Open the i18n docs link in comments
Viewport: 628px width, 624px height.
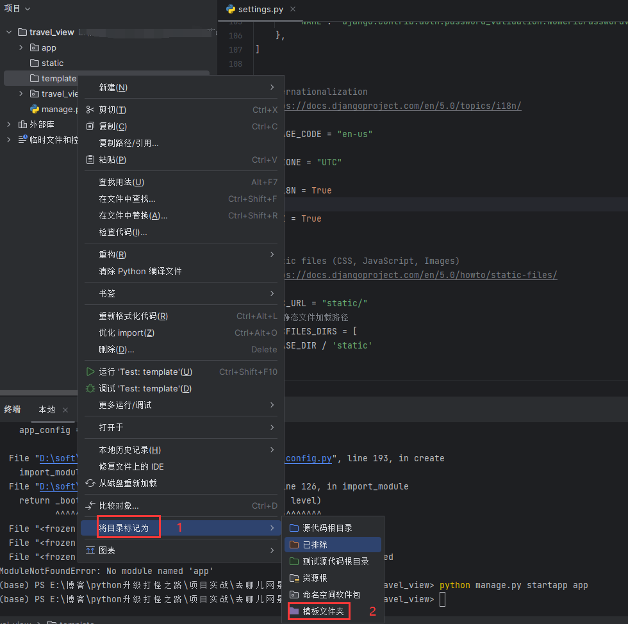(x=402, y=106)
